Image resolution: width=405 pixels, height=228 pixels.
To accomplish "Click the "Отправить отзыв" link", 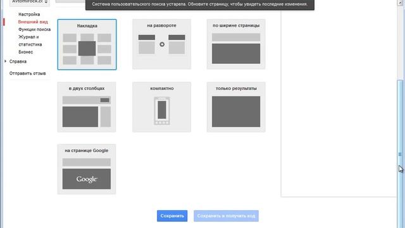I will point(27,73).
